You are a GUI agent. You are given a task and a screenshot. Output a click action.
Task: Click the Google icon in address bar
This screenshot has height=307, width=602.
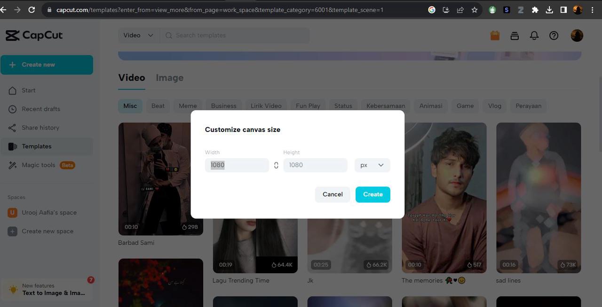(432, 9)
